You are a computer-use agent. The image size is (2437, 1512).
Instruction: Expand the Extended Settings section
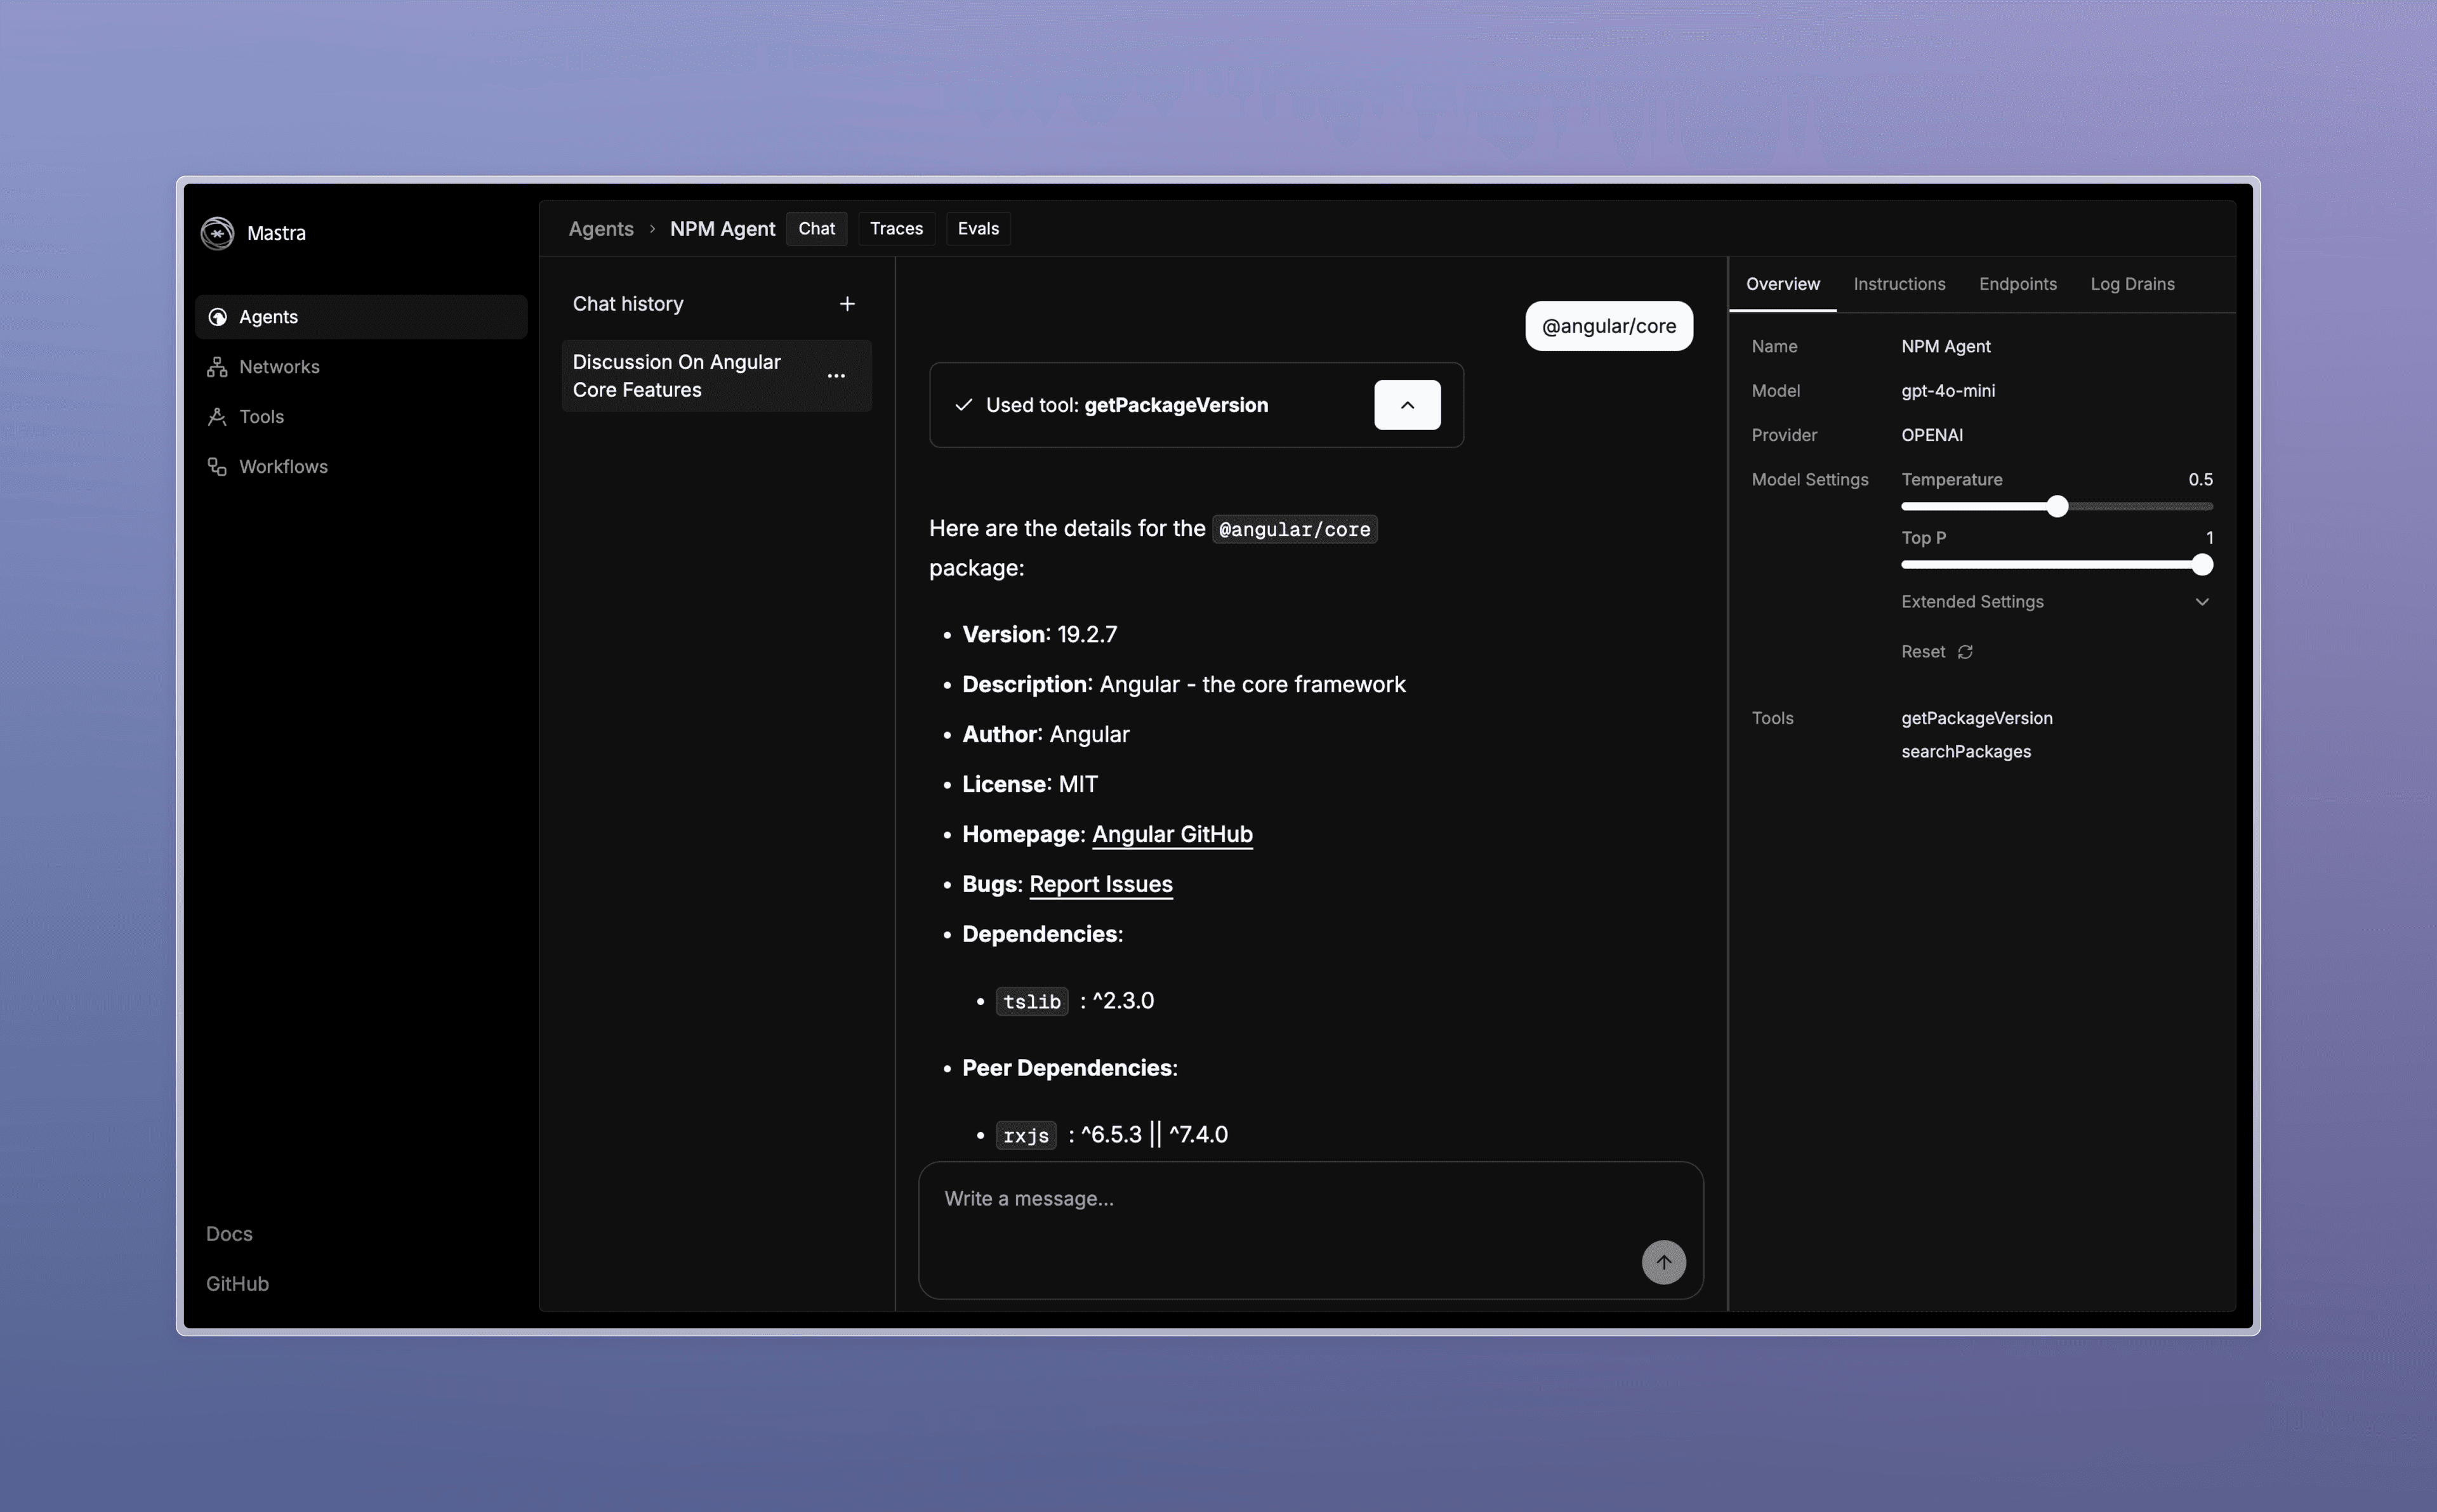tap(2201, 602)
